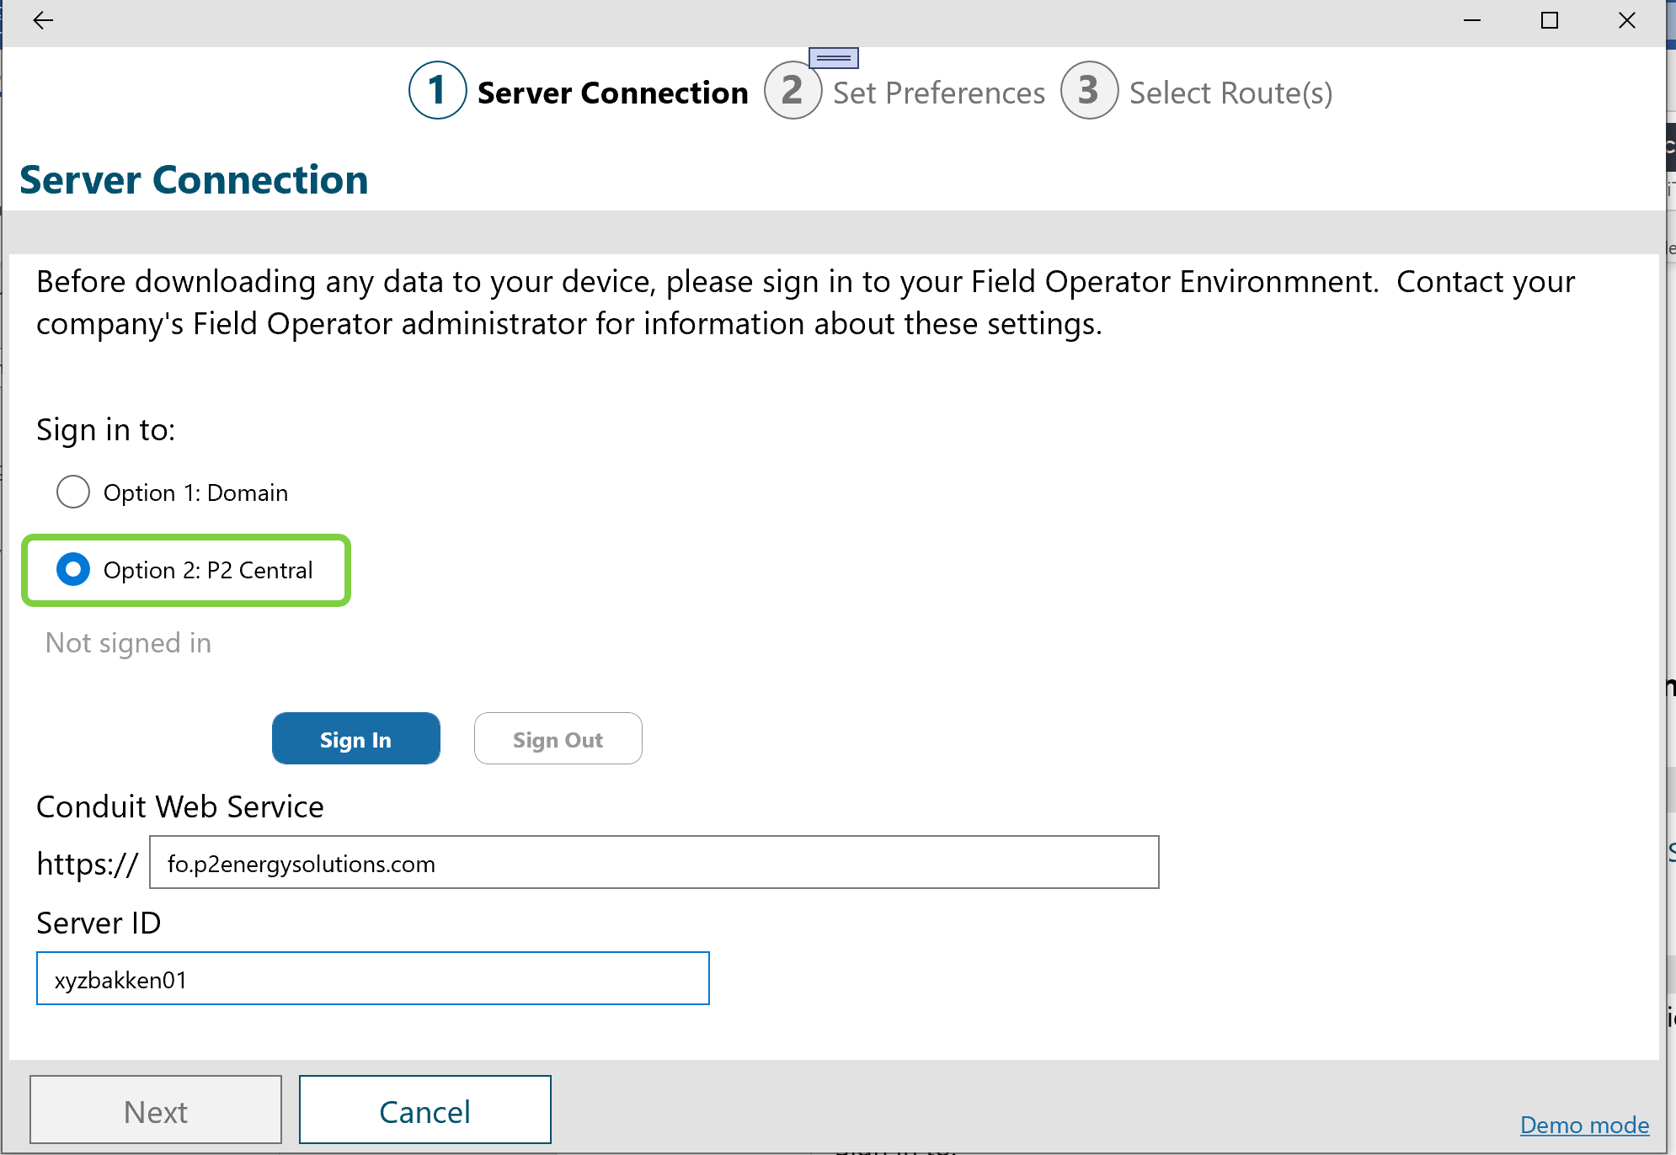Viewport: 1676px width, 1155px height.
Task: Focus the Server ID text field
Action: click(x=372, y=979)
